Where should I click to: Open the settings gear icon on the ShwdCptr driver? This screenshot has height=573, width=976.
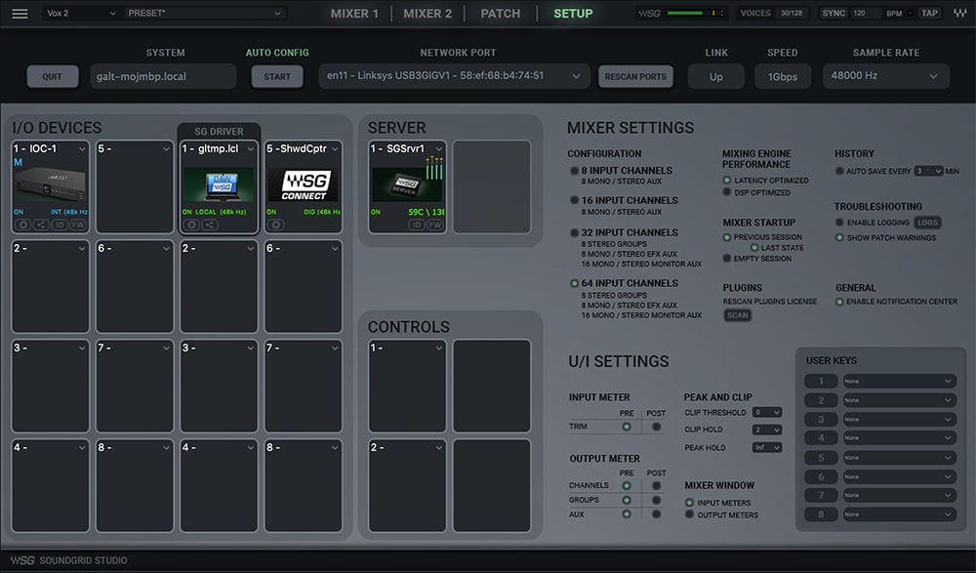click(276, 225)
